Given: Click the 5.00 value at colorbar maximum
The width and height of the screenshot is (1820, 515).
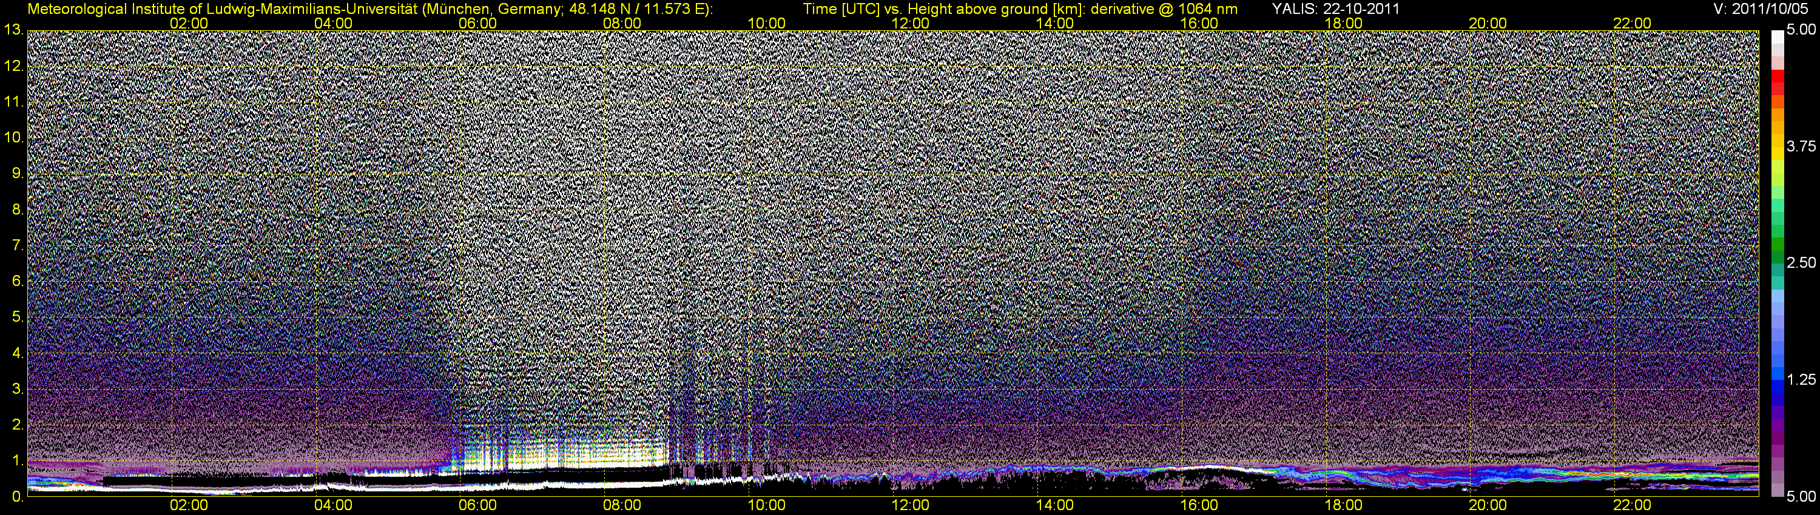Looking at the screenshot, I should pos(1802,30).
